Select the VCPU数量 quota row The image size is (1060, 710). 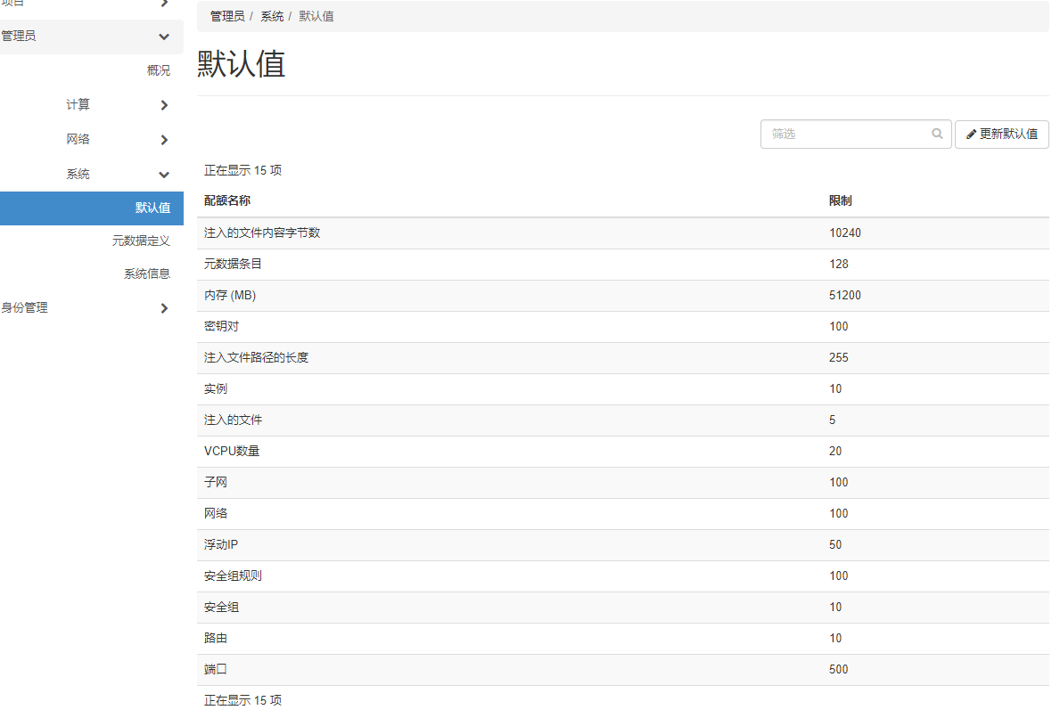535,451
